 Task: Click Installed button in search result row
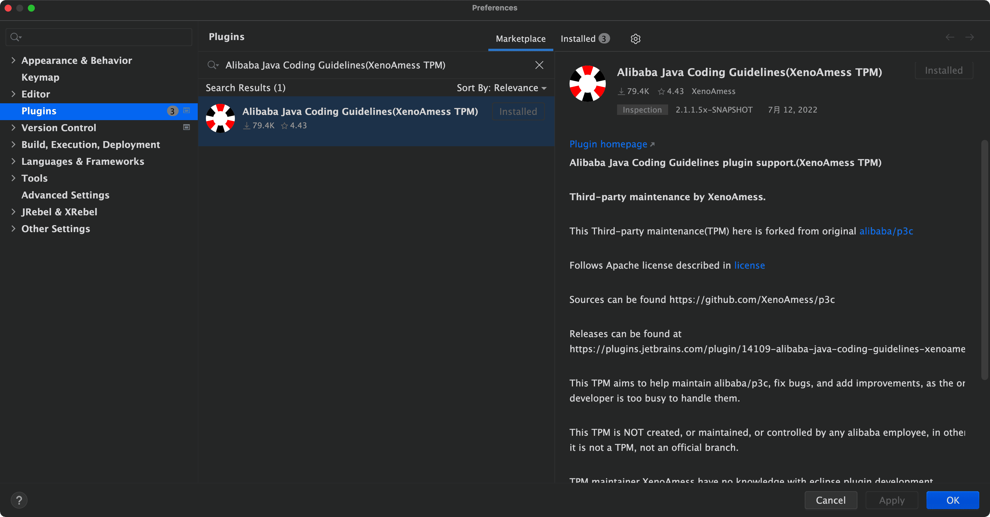518,111
